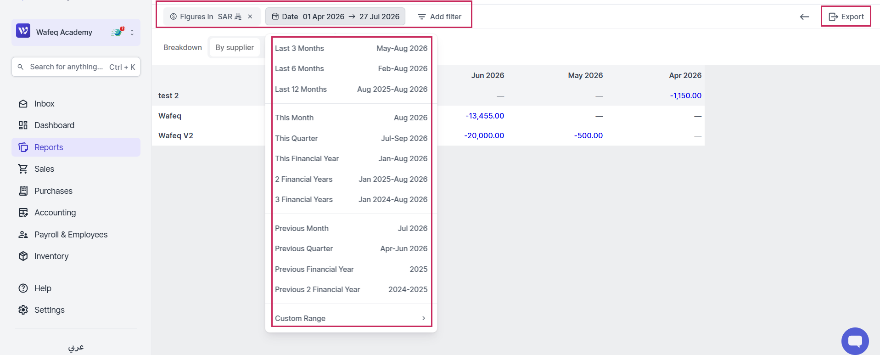
Task: Focus the Search for anything field
Action: (76, 67)
